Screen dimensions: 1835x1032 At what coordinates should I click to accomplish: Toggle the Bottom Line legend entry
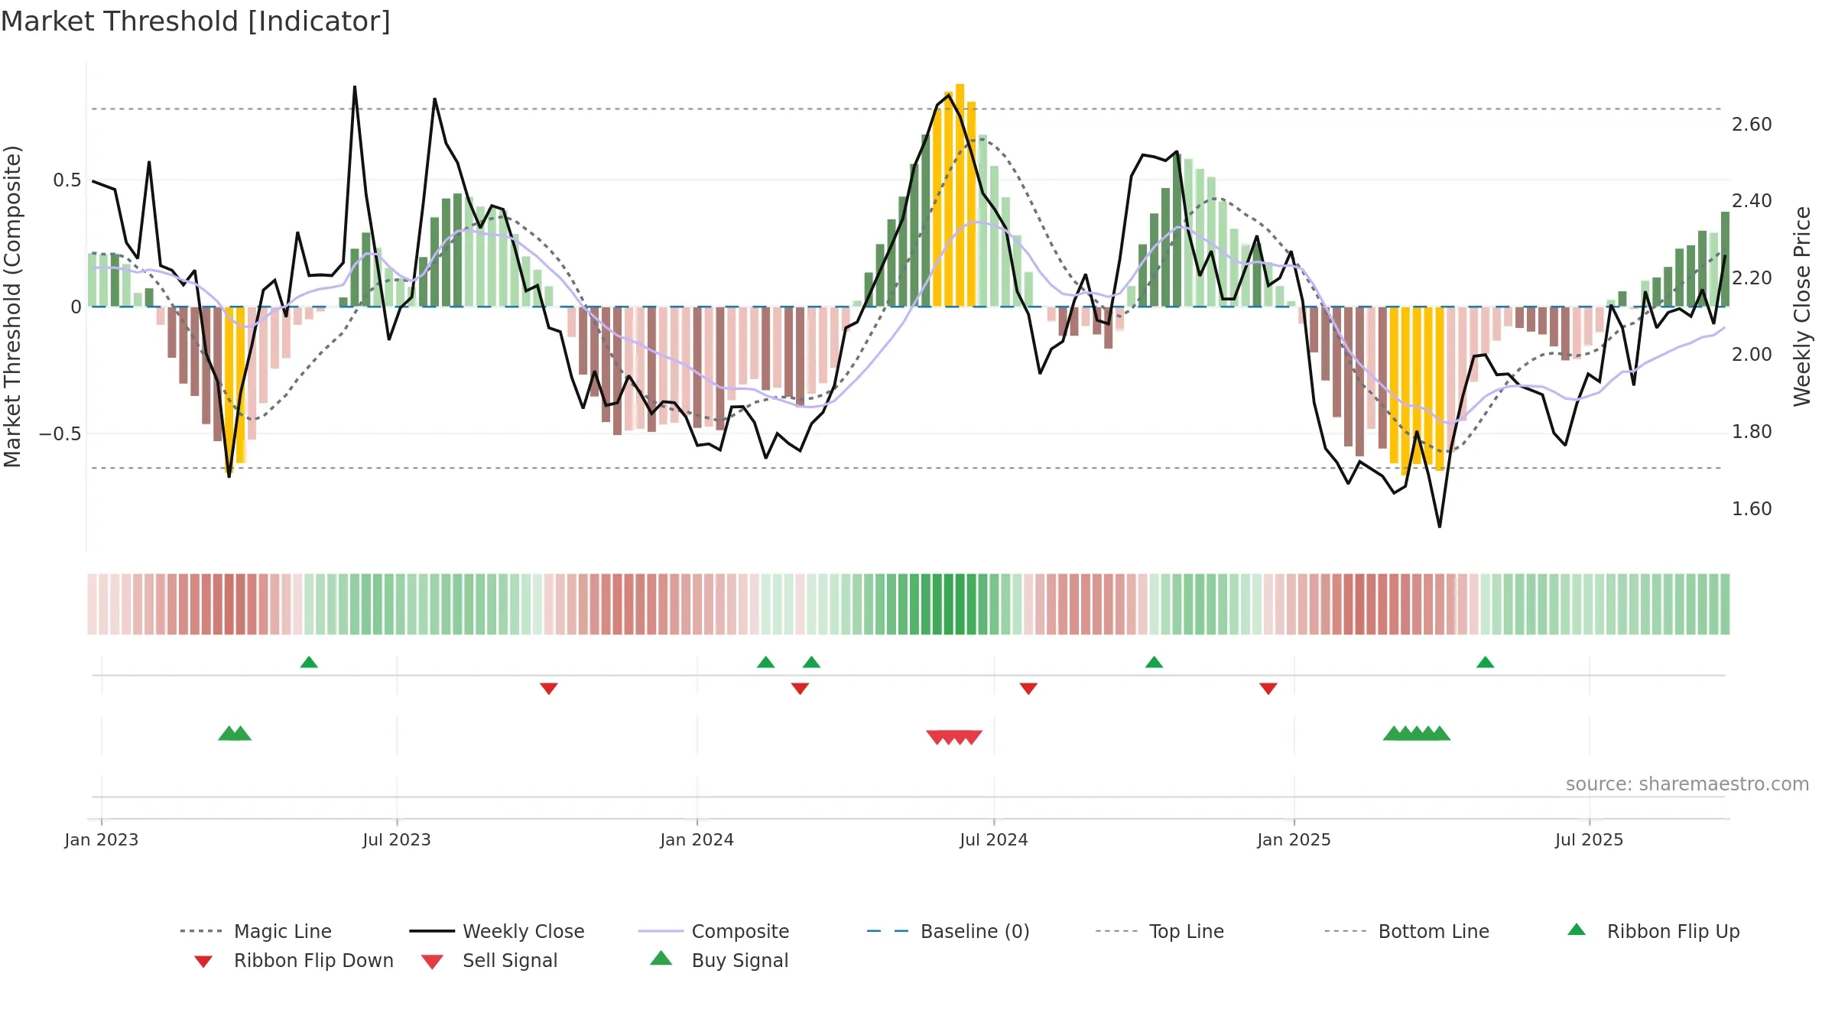[x=1407, y=931]
